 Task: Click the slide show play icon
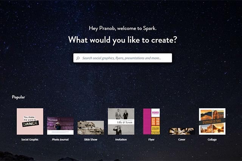80,132
